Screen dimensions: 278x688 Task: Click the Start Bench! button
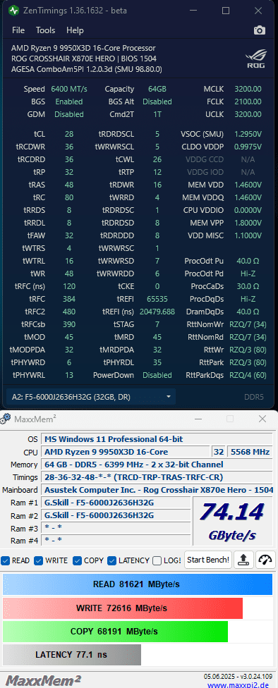point(208,560)
